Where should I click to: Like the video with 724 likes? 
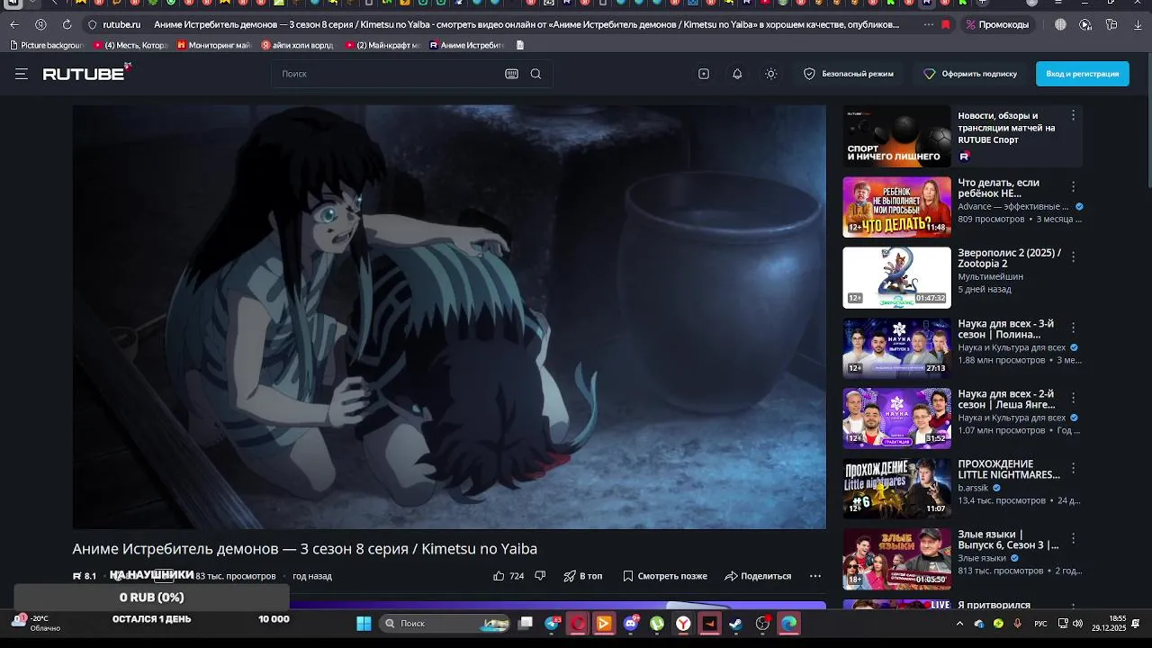point(508,576)
